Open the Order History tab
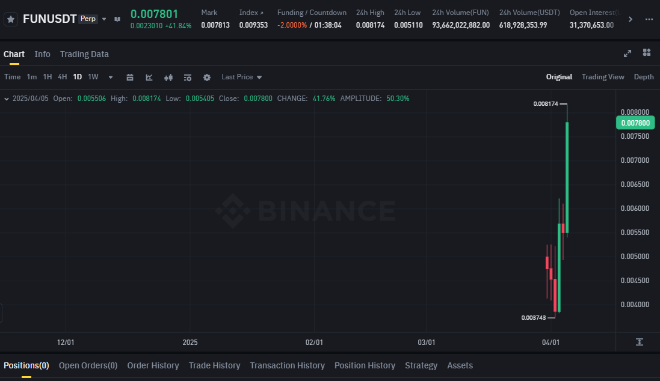This screenshot has width=660, height=381. (x=153, y=365)
